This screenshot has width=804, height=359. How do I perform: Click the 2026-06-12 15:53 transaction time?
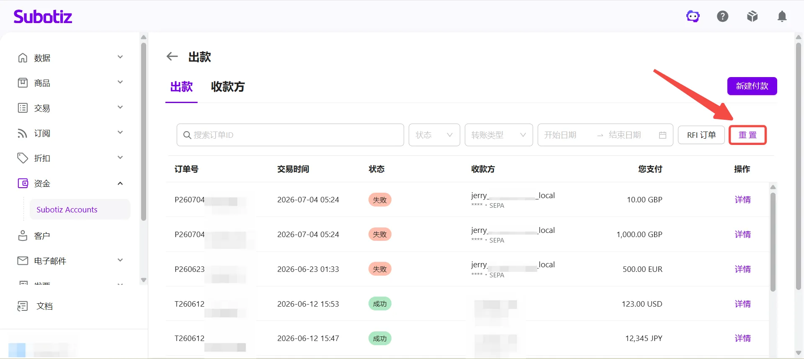pos(308,304)
